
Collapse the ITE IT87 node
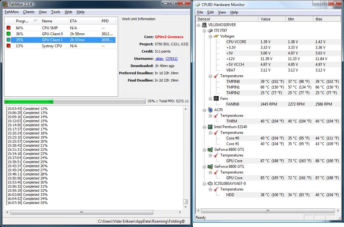point(204,31)
